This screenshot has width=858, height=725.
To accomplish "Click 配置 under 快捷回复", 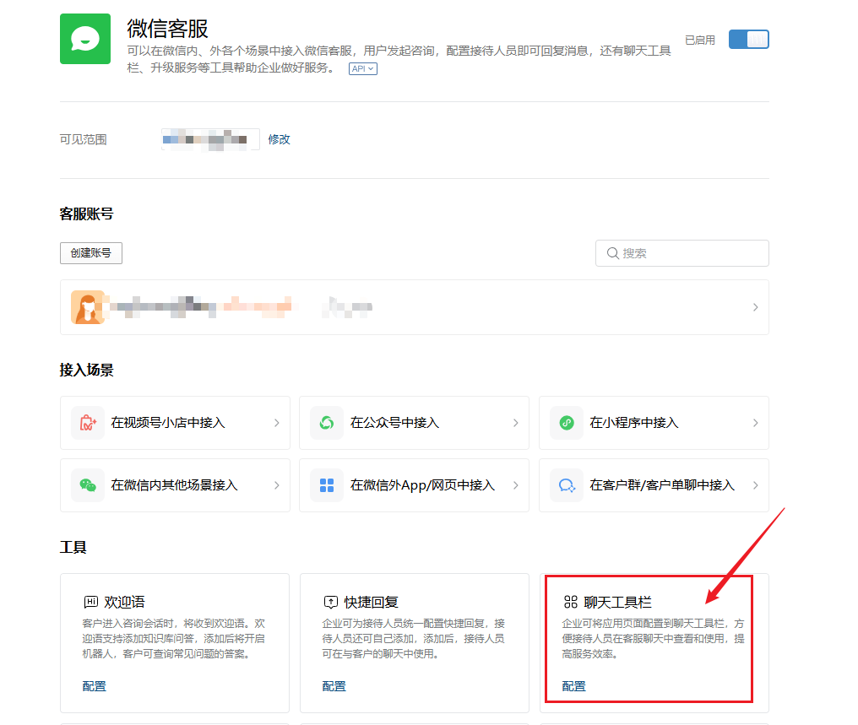I will click(334, 686).
